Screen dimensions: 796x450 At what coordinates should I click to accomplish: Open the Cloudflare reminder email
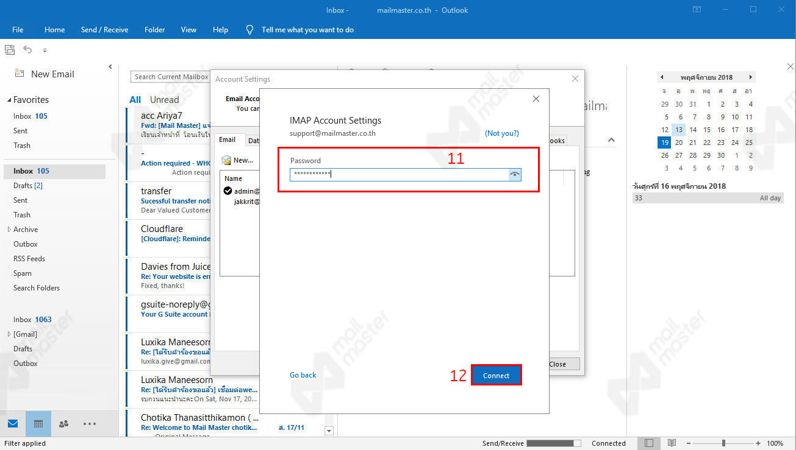click(x=168, y=237)
